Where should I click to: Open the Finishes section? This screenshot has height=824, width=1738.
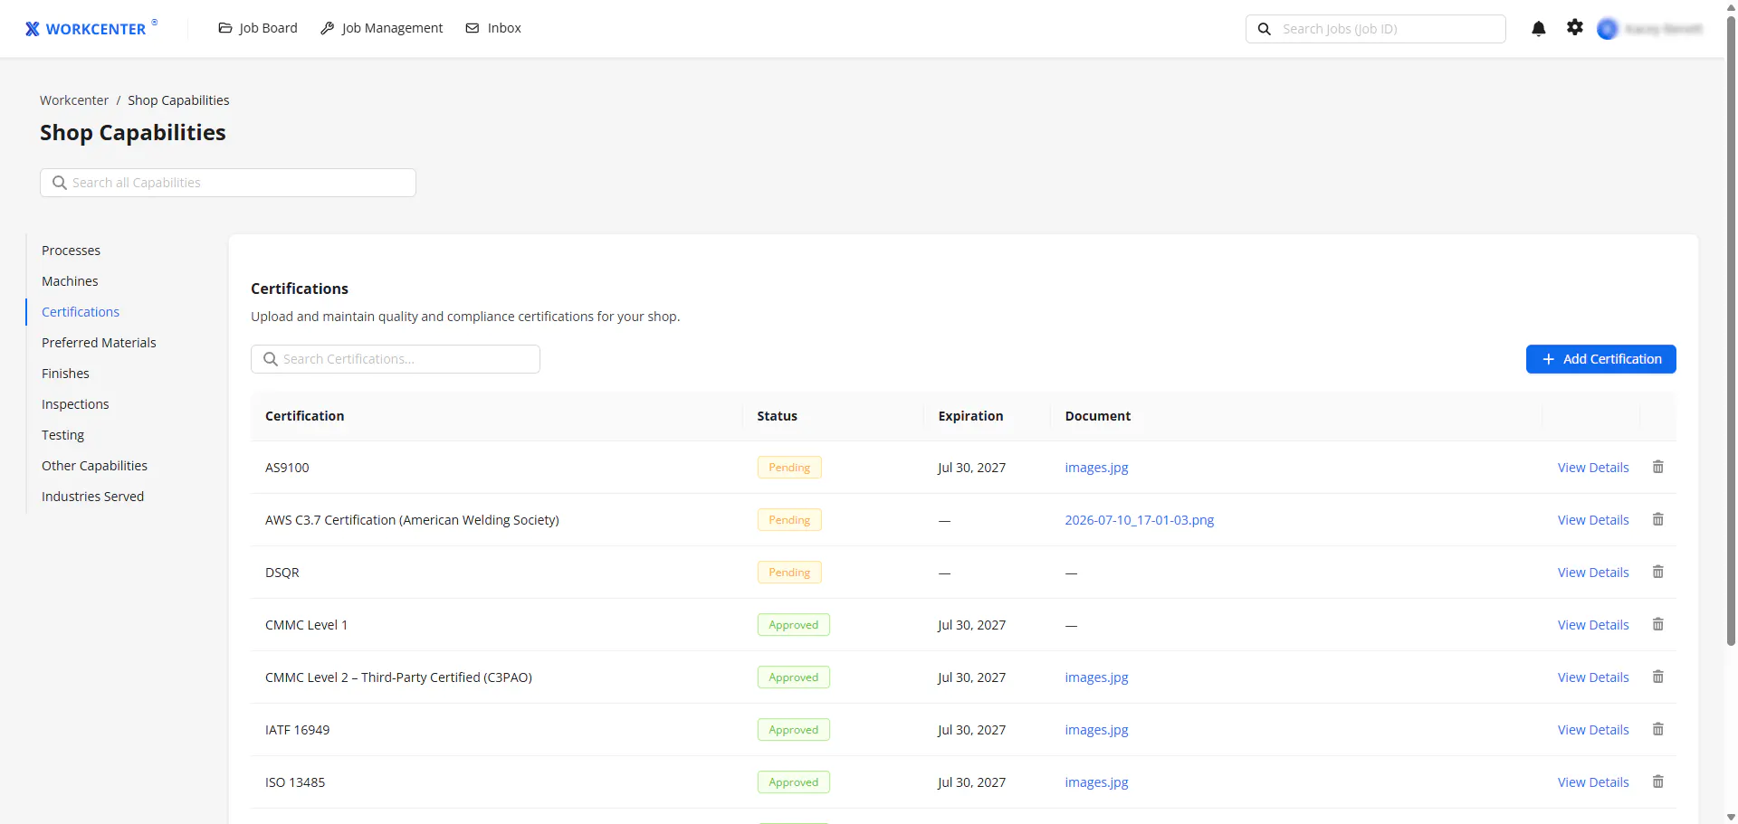(65, 374)
